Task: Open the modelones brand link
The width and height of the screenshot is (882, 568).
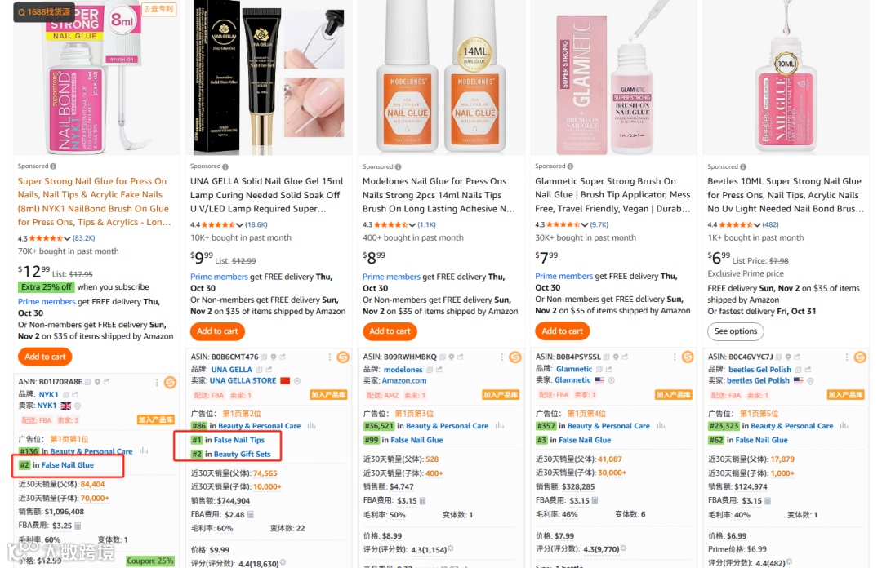Action: point(403,370)
